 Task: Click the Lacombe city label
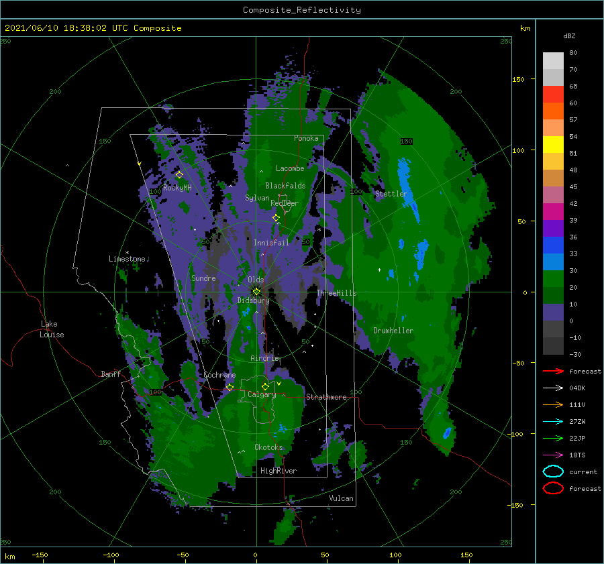pyautogui.click(x=290, y=168)
